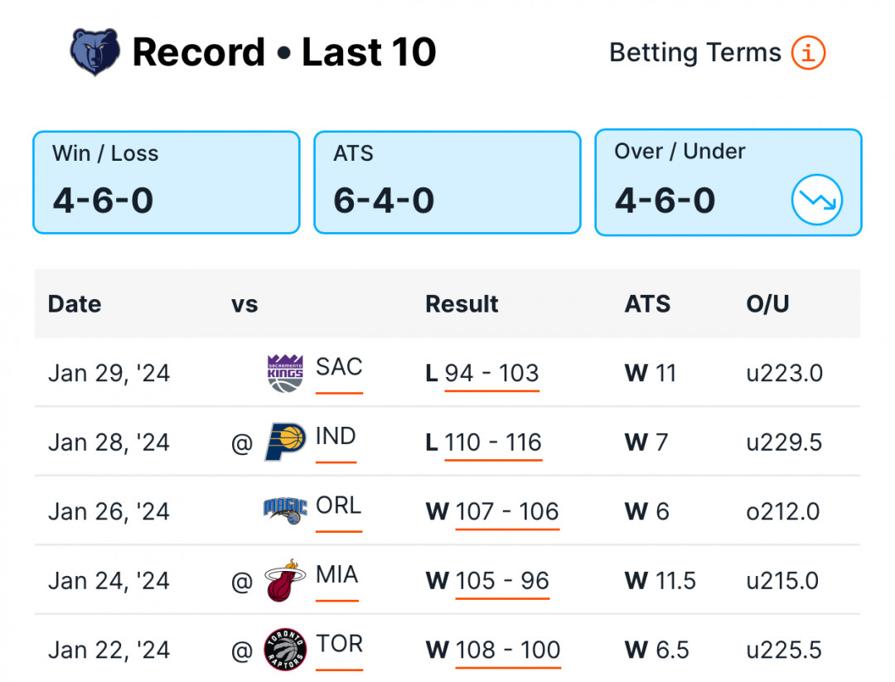Open the IND team link
Image resolution: width=895 pixels, height=682 pixels.
point(336,437)
